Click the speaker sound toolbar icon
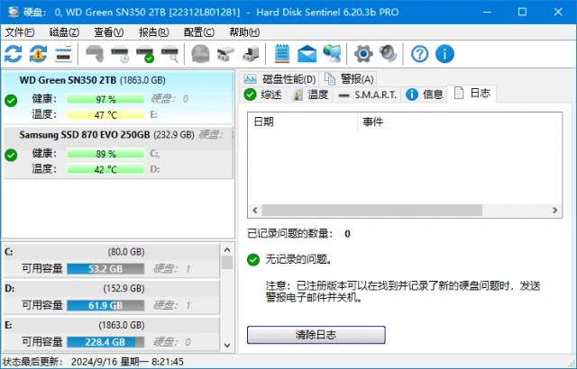The image size is (577, 369). tap(388, 53)
